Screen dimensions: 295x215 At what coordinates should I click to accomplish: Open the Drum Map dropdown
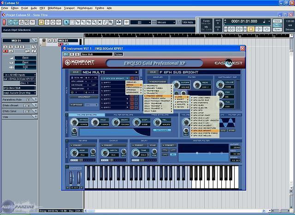click(19, 93)
